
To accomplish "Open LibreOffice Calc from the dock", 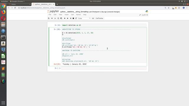I will [3, 56].
